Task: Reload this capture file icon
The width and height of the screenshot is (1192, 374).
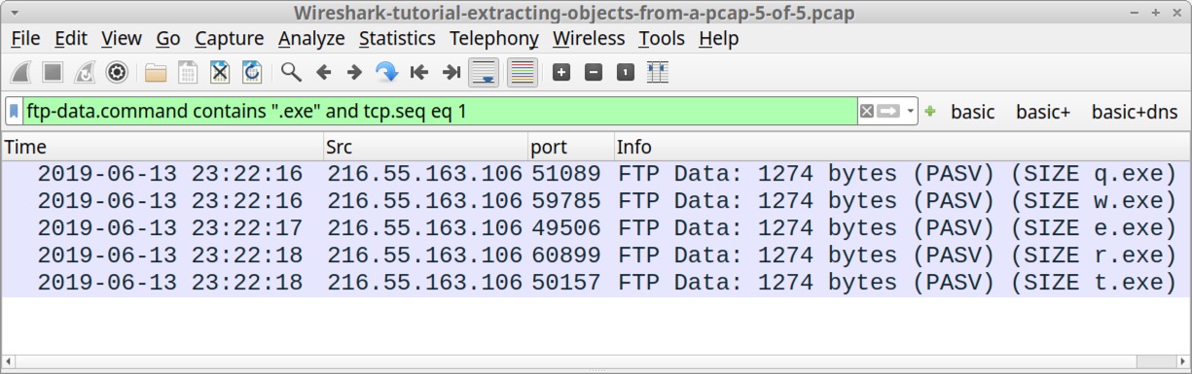Action: click(x=252, y=72)
